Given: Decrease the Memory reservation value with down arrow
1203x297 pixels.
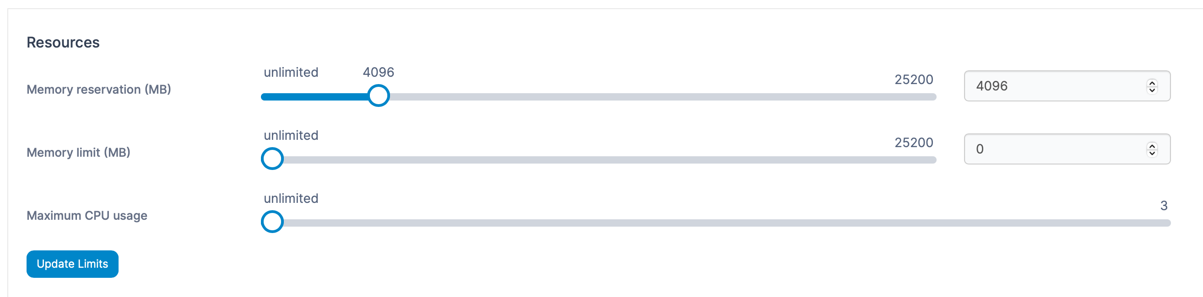Looking at the screenshot, I should click(1152, 90).
